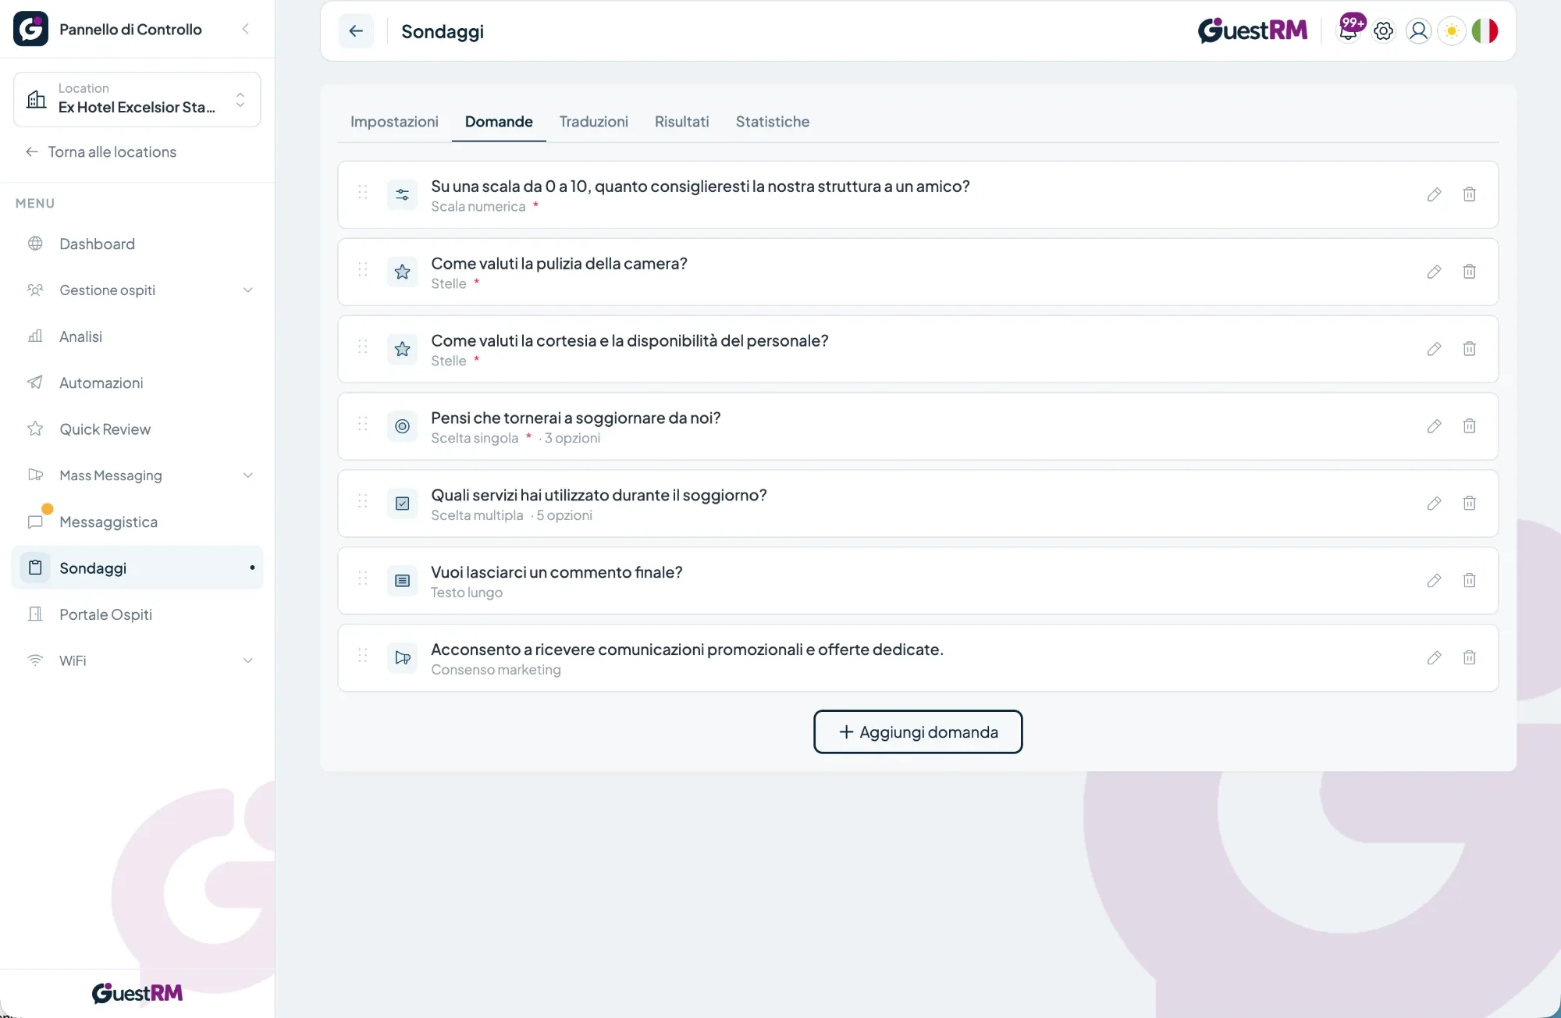Edit the 'Quali servizi hai utilizzato' question
The height and width of the screenshot is (1018, 1561).
1434,504
